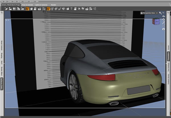Open the Tools menu
Screen dimensions: 171x118
(15, 1)
